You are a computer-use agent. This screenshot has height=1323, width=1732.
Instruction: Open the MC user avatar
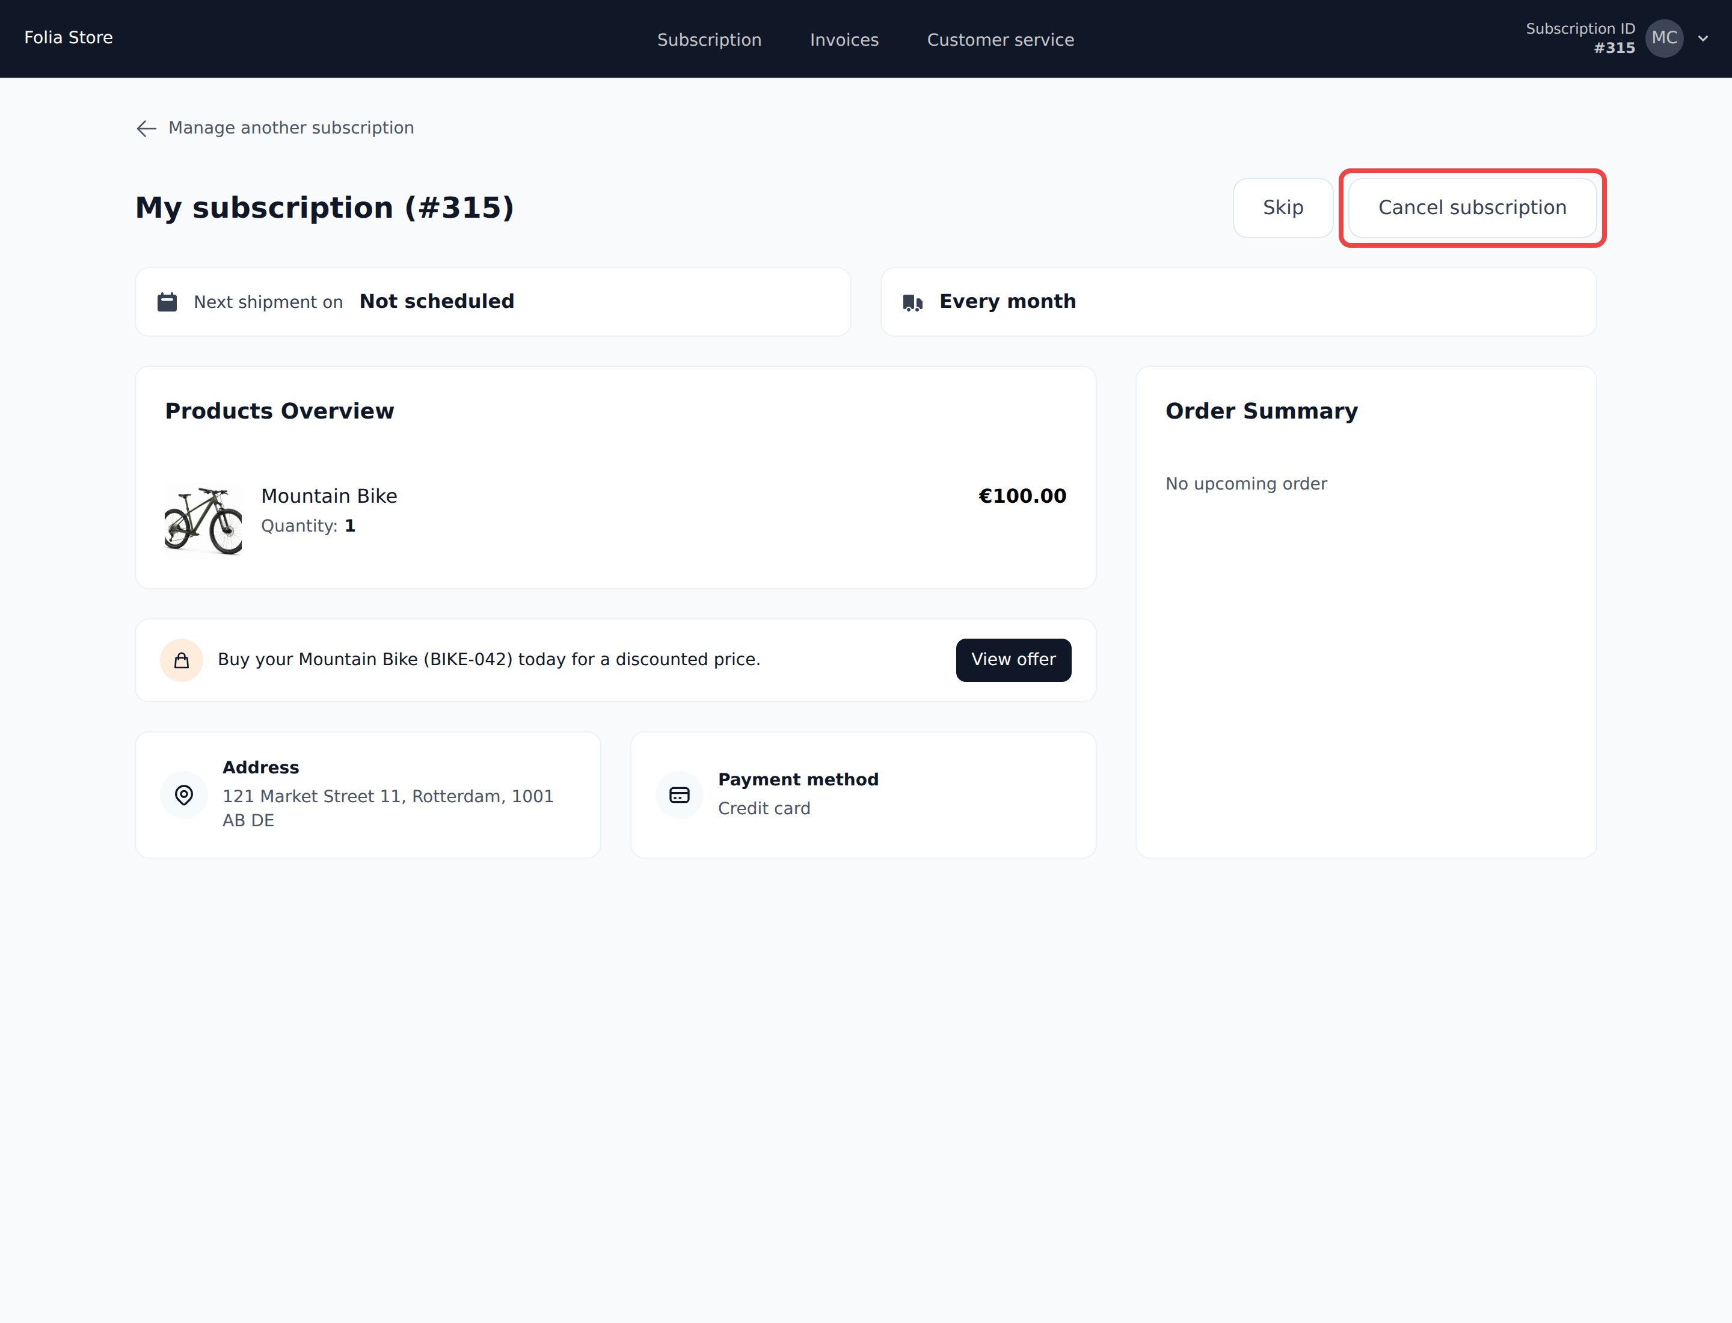(x=1663, y=38)
